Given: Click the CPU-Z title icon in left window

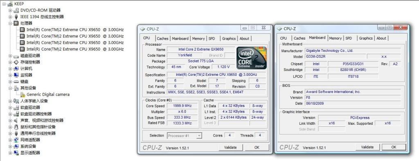Looking at the screenshot, I should coord(142,29).
